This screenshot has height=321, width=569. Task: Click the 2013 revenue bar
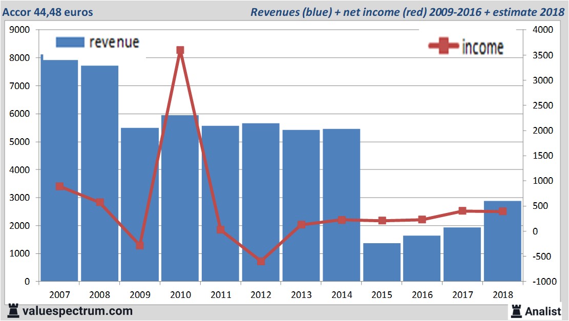pos(301,205)
